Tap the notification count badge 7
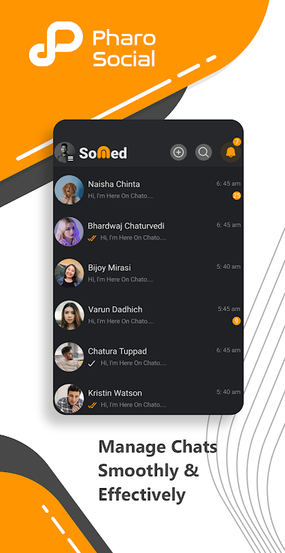The image size is (285, 553). (237, 142)
